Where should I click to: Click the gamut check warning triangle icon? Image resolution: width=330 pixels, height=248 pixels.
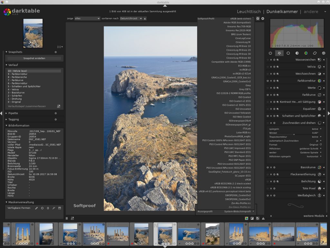click(263, 218)
